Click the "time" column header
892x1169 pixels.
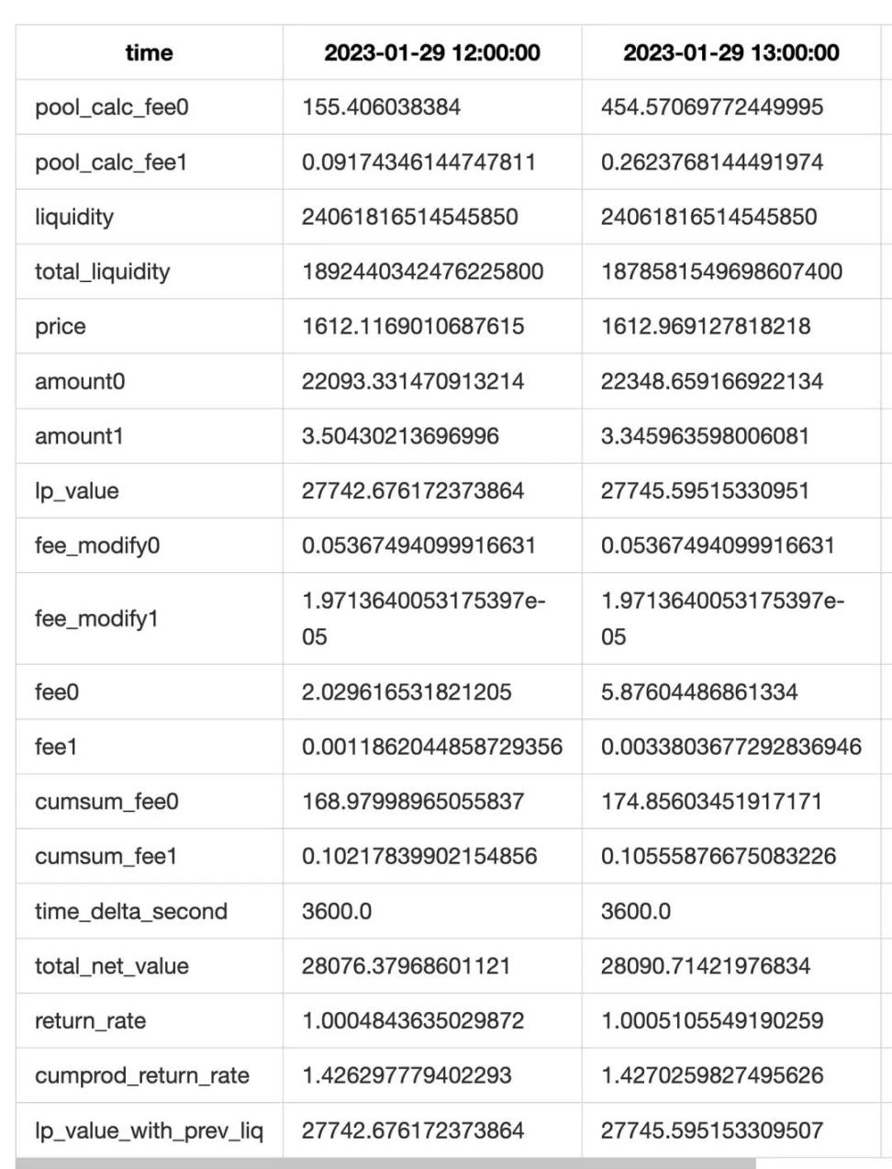point(149,53)
